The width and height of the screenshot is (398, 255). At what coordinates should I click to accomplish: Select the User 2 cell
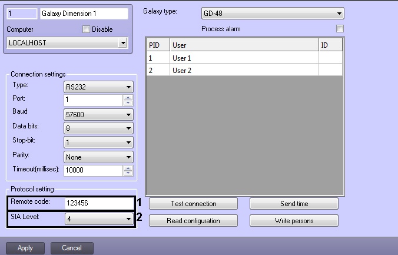[x=244, y=70]
